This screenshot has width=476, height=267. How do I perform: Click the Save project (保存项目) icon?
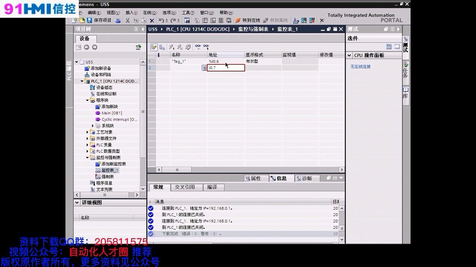pyautogui.click(x=90, y=20)
